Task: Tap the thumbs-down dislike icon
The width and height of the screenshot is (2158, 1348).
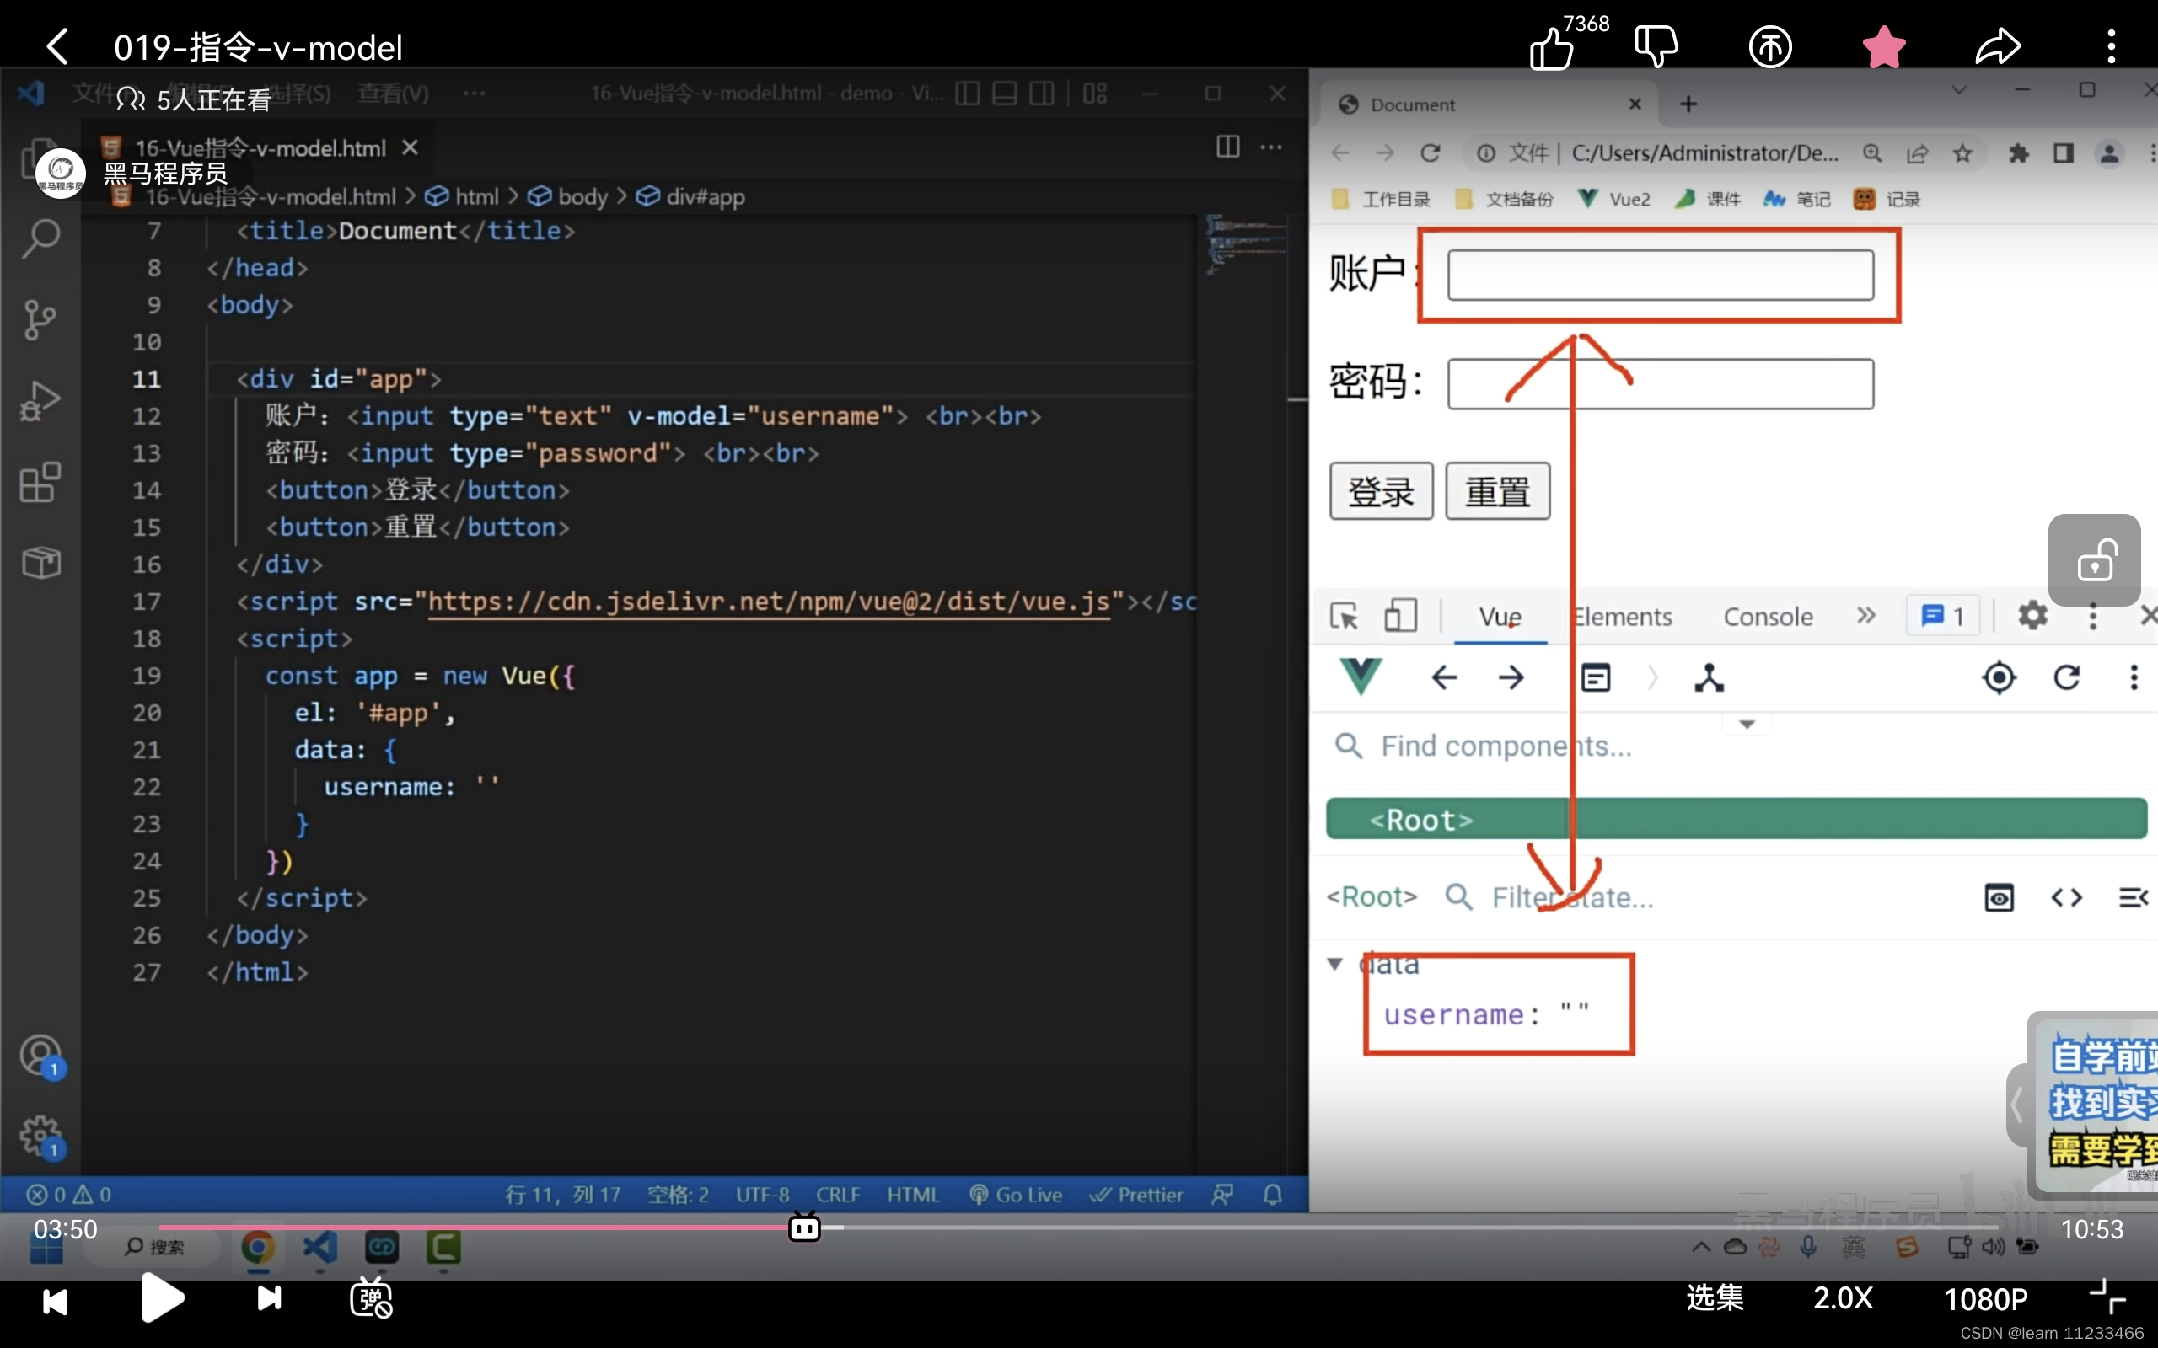Action: [x=1656, y=45]
